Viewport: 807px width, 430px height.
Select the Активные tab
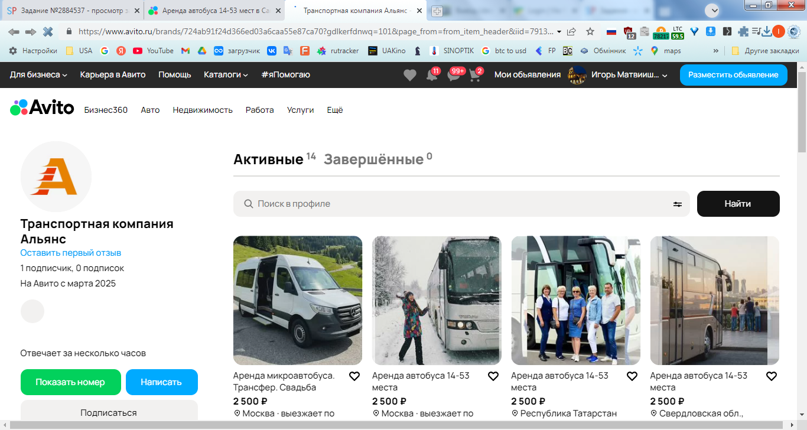pyautogui.click(x=275, y=159)
